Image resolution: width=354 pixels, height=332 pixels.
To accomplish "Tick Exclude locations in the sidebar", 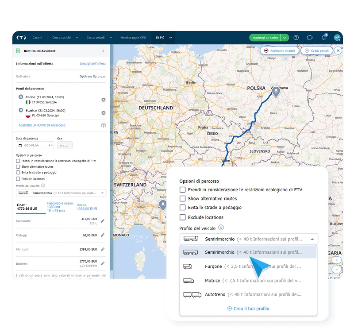I will coord(18,179).
